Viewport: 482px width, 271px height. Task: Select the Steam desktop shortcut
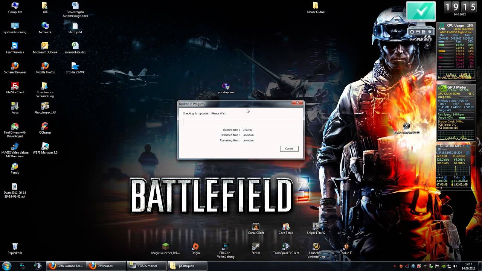tap(256, 249)
